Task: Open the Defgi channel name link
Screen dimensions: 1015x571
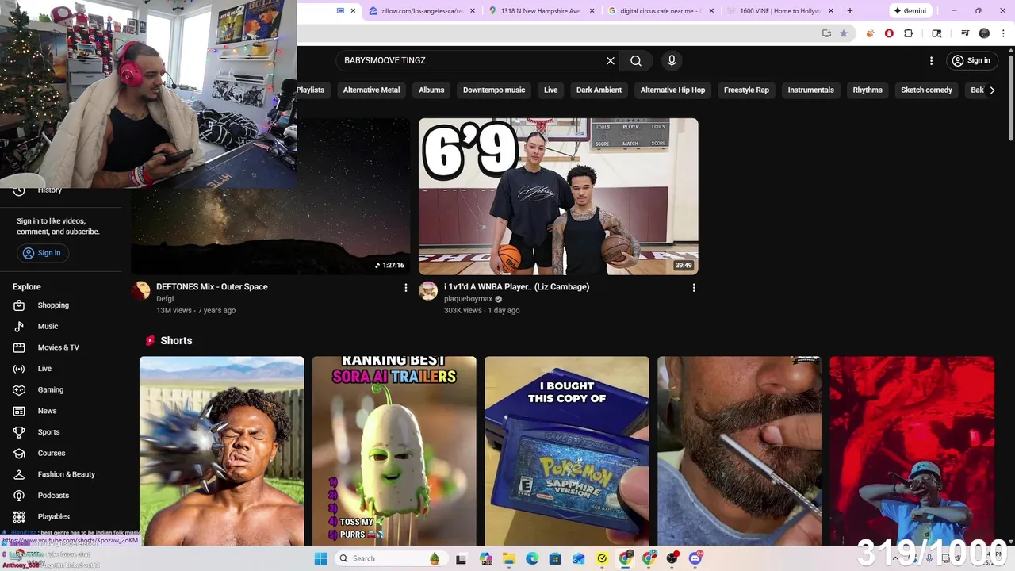Action: (165, 299)
